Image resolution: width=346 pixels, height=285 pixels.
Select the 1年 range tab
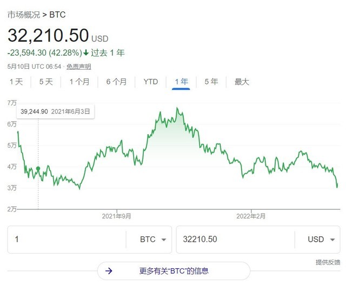tap(181, 82)
